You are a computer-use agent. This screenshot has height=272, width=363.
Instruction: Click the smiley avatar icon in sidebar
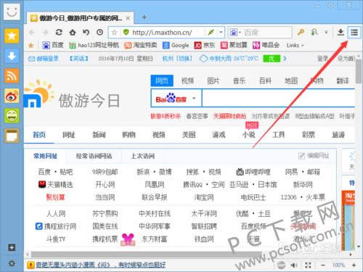(x=12, y=11)
